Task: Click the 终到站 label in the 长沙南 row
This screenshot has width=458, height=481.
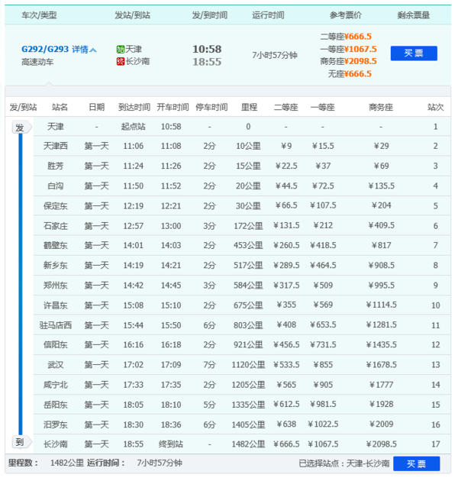Action: click(171, 444)
